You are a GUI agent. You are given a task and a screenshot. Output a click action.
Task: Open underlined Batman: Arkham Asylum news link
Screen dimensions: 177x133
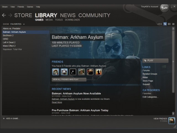63,99
